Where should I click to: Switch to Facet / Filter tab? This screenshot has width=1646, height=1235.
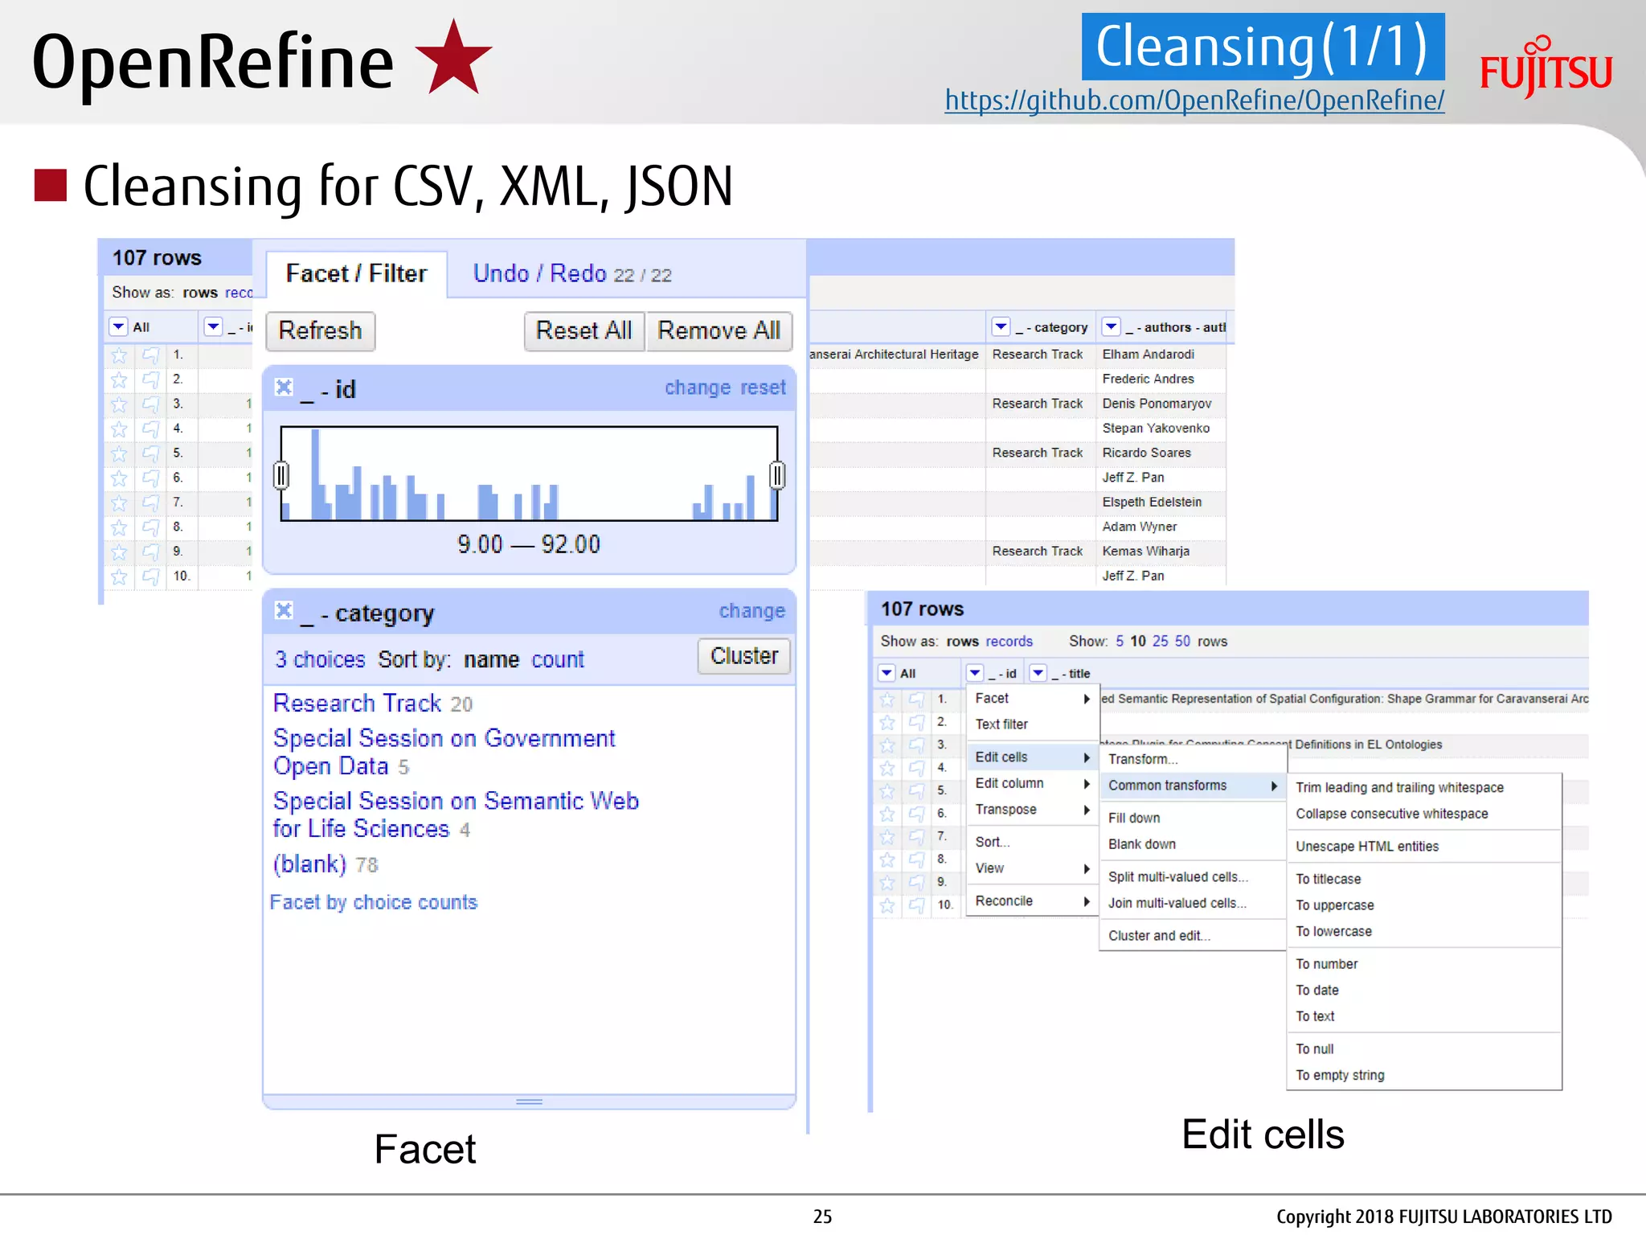(x=356, y=274)
